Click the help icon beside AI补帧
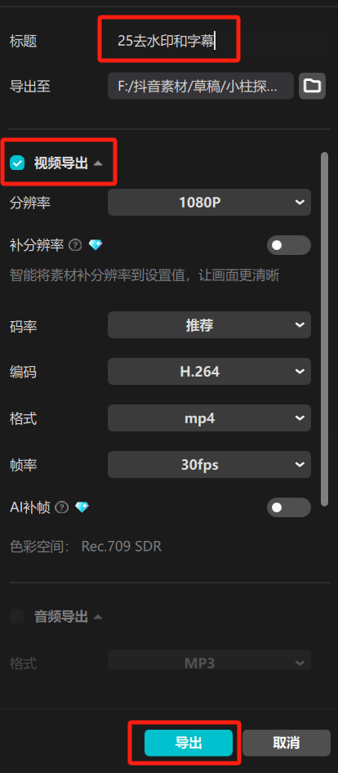Image resolution: width=338 pixels, height=773 pixels. 61,507
